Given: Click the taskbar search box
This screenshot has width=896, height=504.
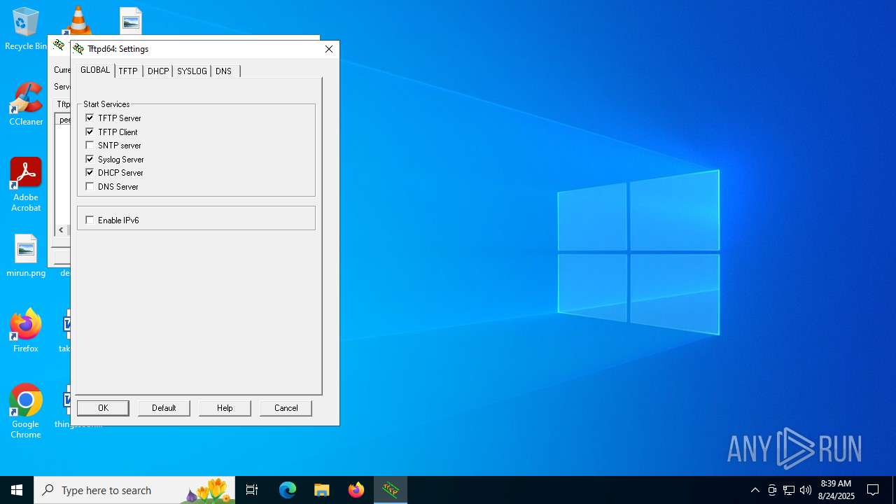Looking at the screenshot, I should tap(134, 490).
